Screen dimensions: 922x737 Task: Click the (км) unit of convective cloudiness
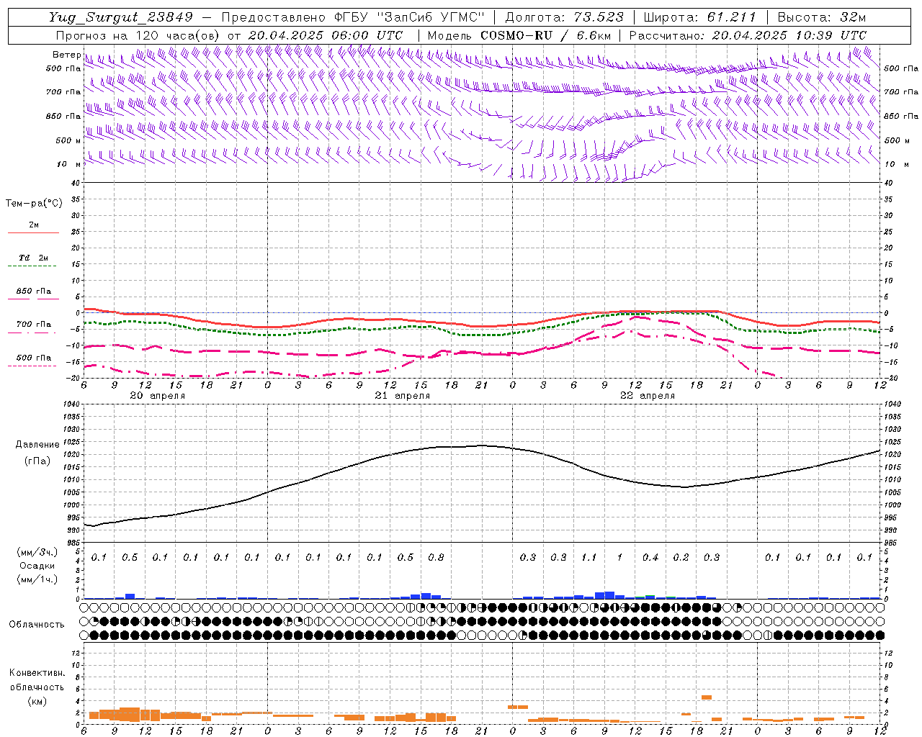click(37, 701)
